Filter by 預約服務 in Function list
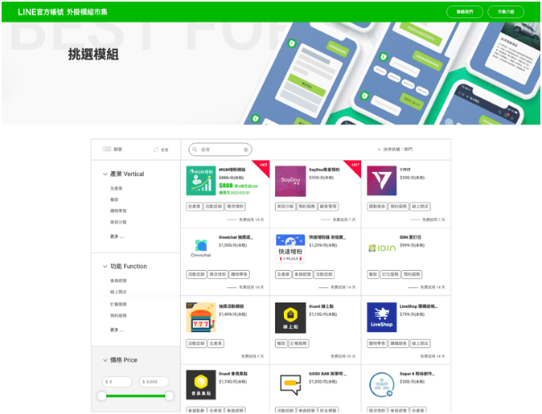 click(118, 315)
